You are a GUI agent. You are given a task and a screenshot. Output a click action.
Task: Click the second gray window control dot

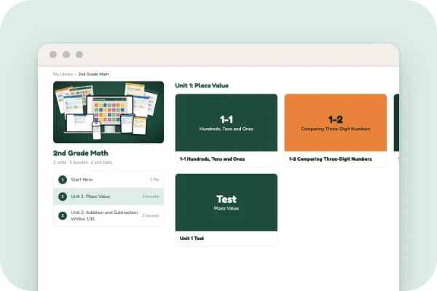[66, 55]
